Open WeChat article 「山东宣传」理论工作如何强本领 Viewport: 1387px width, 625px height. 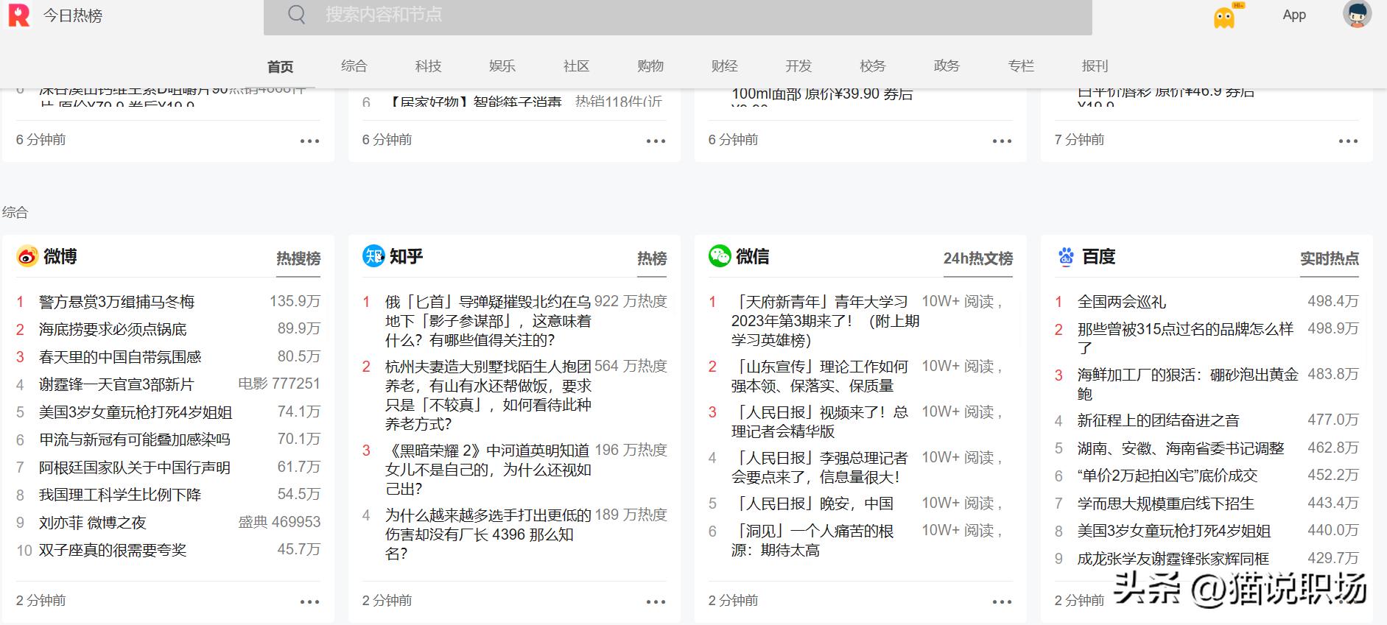(x=819, y=376)
